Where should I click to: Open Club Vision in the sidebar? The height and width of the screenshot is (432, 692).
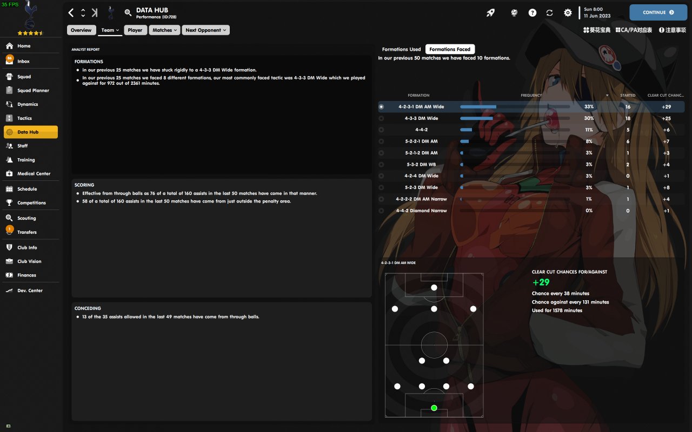[x=30, y=261]
